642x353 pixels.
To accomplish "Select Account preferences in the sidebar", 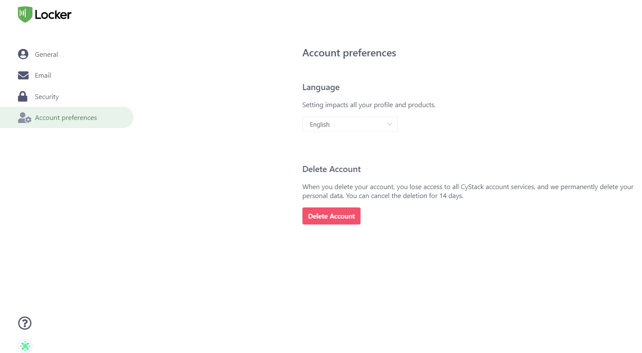I will pyautogui.click(x=65, y=117).
